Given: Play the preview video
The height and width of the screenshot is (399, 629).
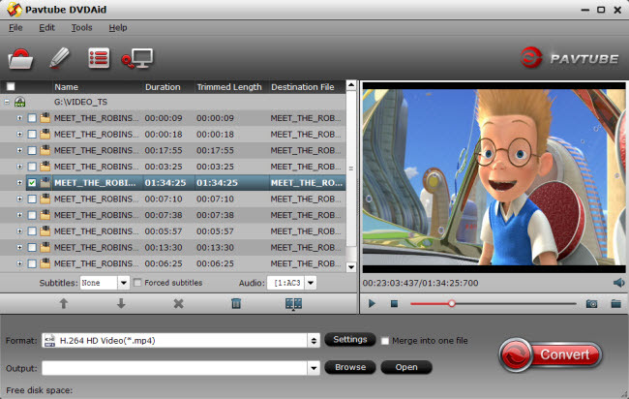Looking at the screenshot, I should [x=372, y=304].
